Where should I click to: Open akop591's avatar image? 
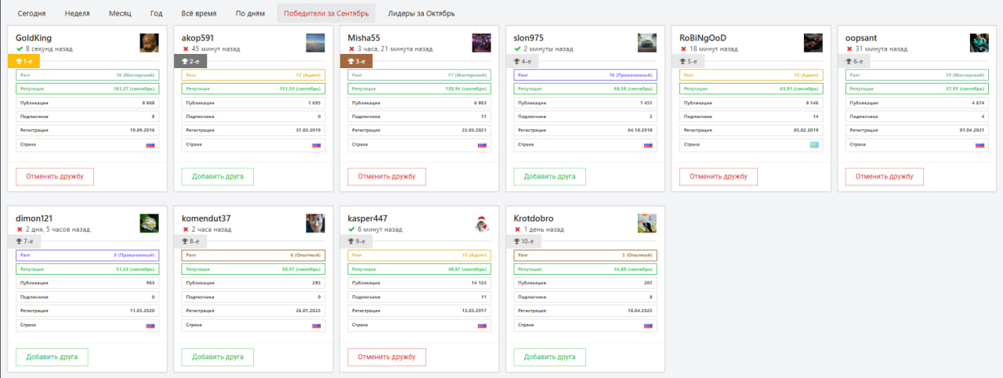point(315,43)
